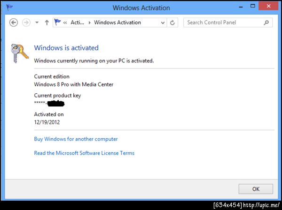Click the title bar flag icon
The image size is (282, 210).
(x=9, y=7)
